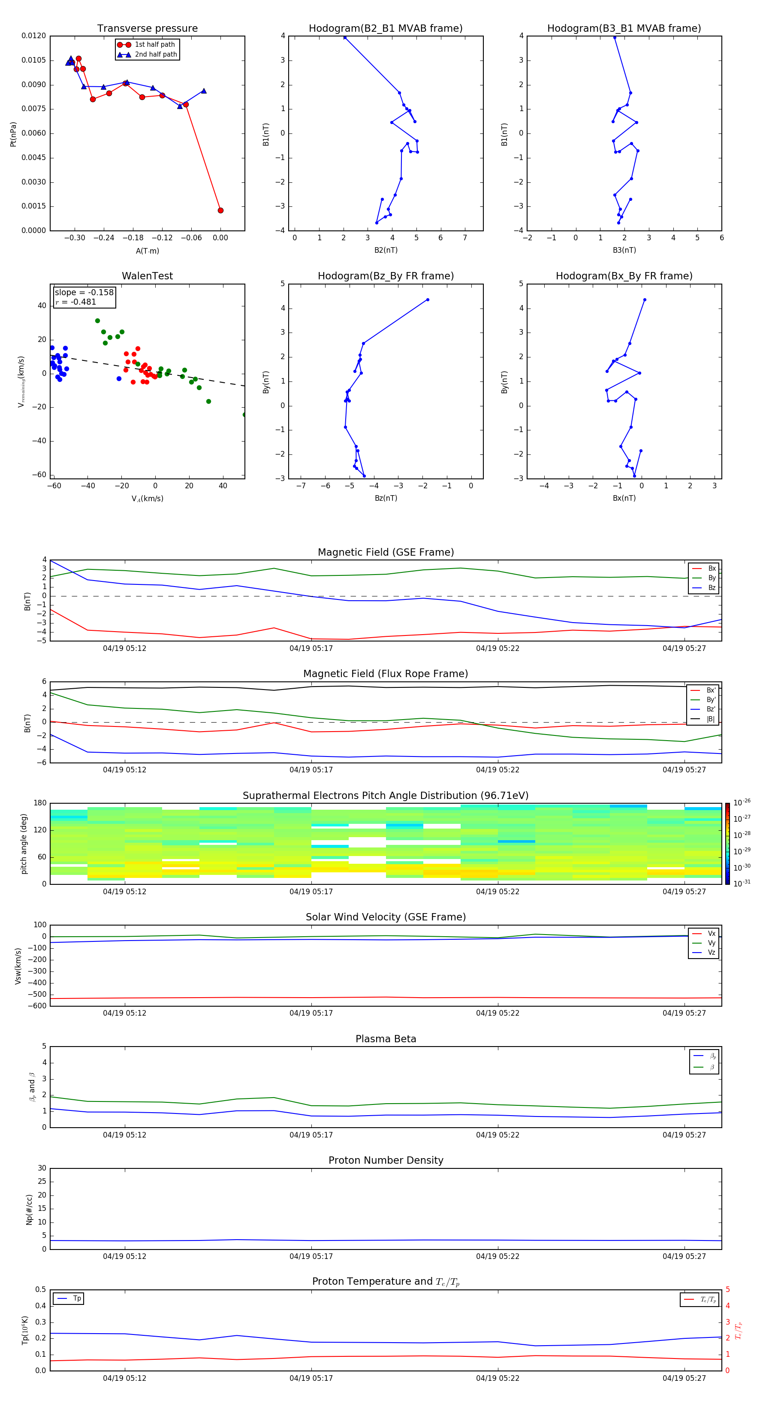Screen dimensions: 772x1416
Task: Click "04/19 05:27" under the GSE Magnetic Field plot
Action: 684,649
